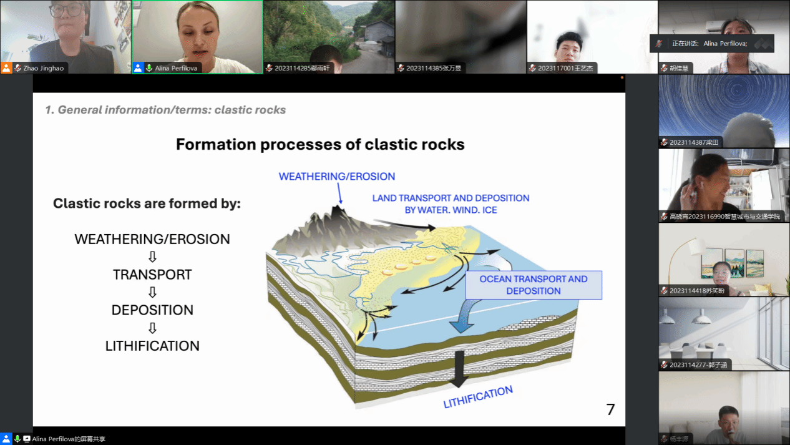The width and height of the screenshot is (790, 445).
Task: Click the slide title 'Formation processes of clastic rocks'
Action: pyautogui.click(x=320, y=145)
